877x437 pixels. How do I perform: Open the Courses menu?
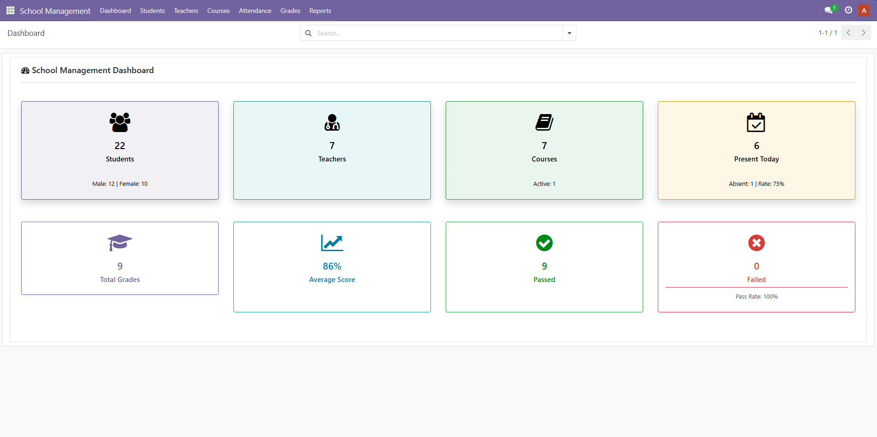coord(218,11)
